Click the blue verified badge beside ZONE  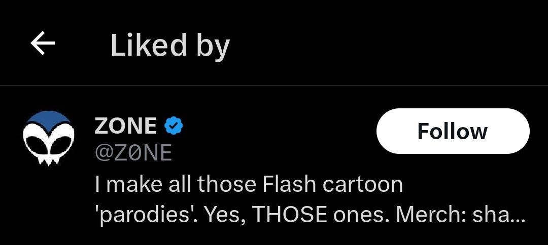pos(174,126)
